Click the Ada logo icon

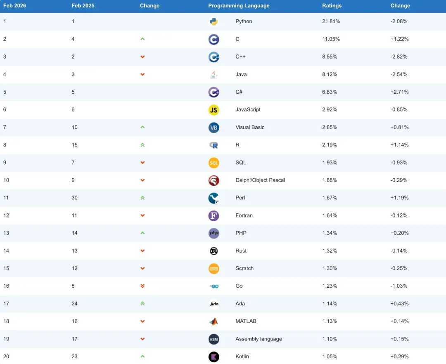[x=214, y=304]
